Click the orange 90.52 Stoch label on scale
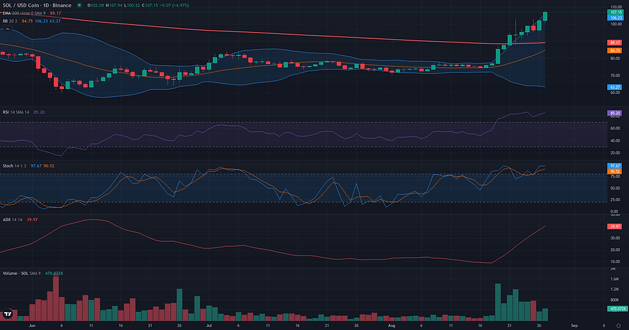The image size is (629, 330). click(x=615, y=171)
